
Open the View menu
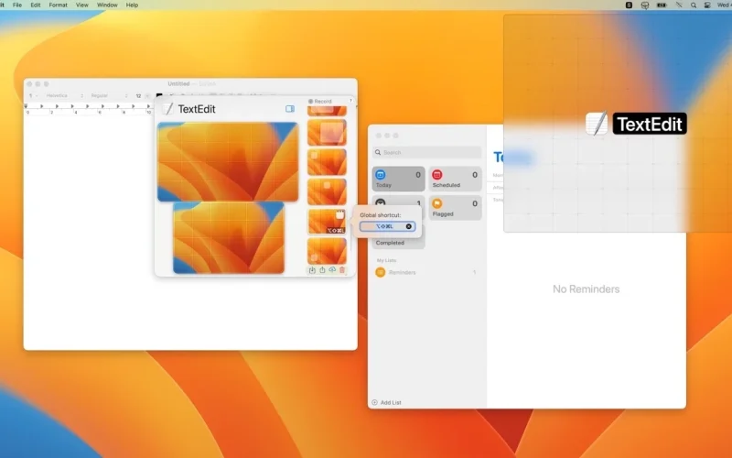[82, 5]
